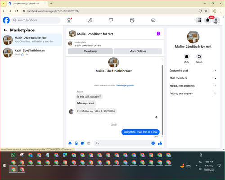Reload the page
225x180 pixels.
(17, 11)
